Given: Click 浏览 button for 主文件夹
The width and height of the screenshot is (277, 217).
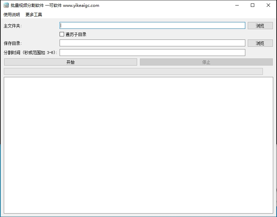Looking at the screenshot, I should (260, 26).
